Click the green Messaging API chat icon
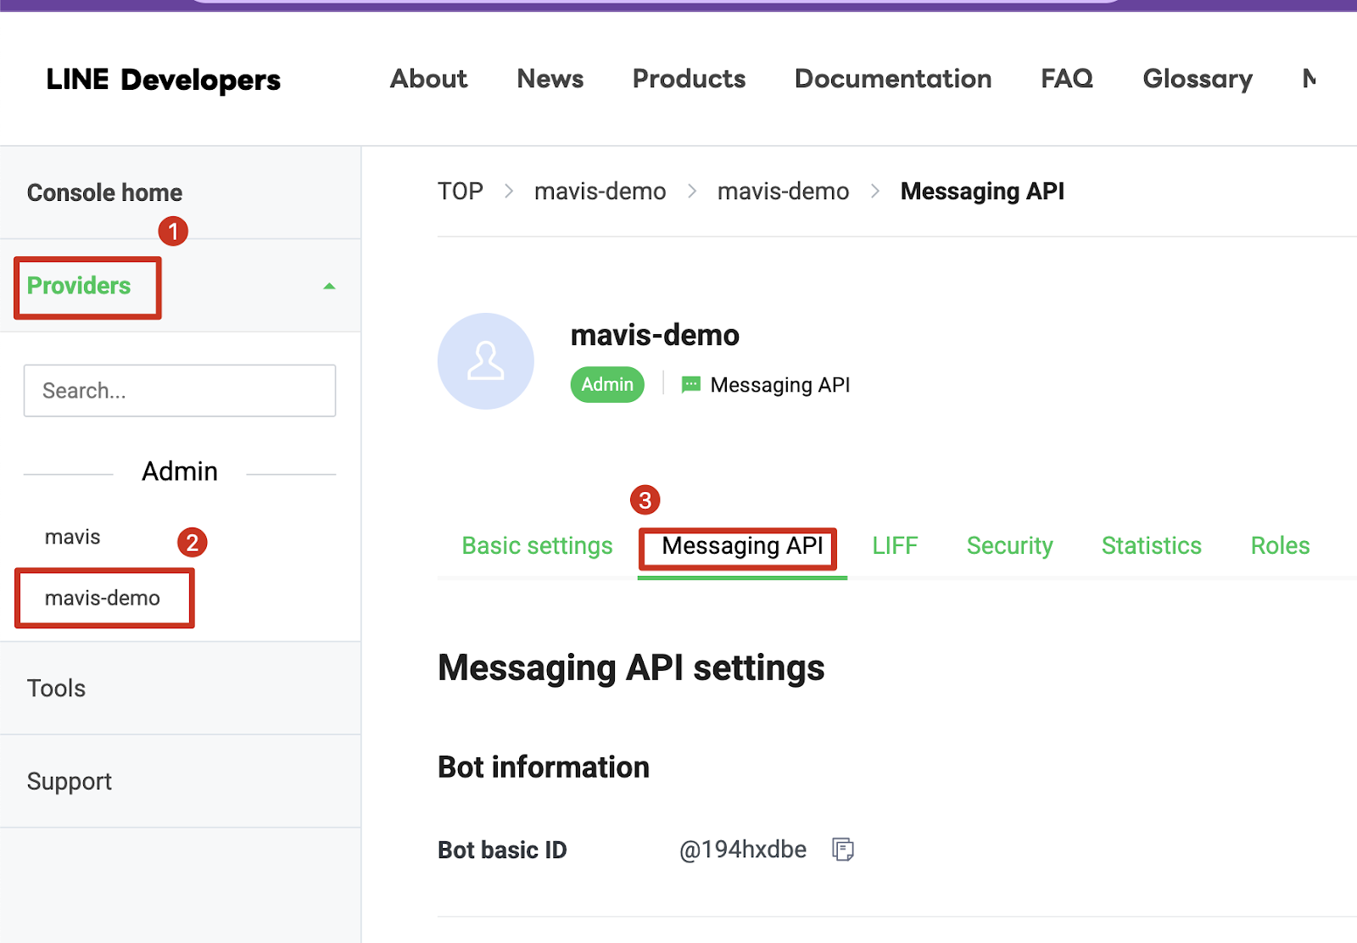Screen dimensions: 1357x943 click(x=691, y=385)
